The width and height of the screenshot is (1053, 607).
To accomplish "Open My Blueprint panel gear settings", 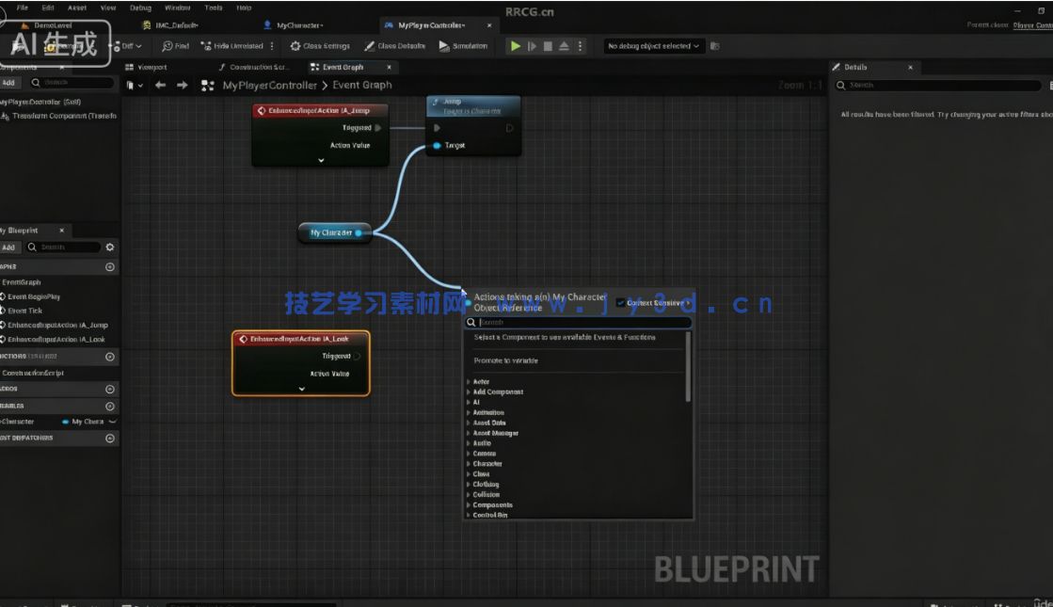I will pos(110,248).
